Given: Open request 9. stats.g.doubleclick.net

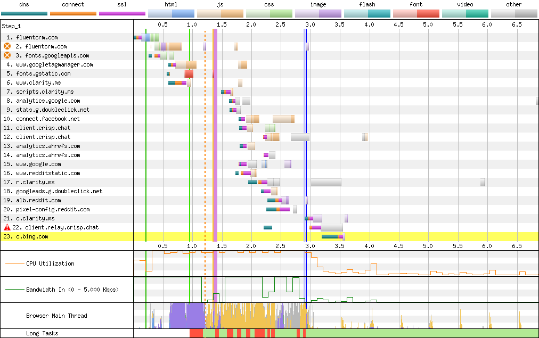Looking at the screenshot, I should coord(48,110).
